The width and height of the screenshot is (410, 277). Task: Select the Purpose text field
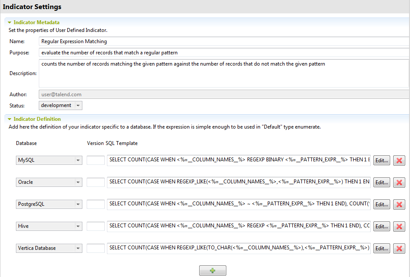[x=172, y=52]
